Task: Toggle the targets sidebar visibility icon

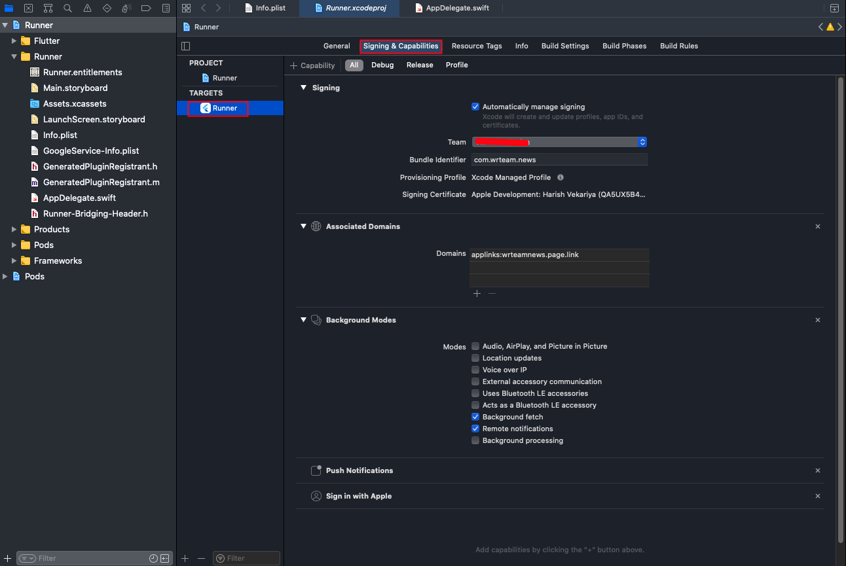Action: point(186,46)
